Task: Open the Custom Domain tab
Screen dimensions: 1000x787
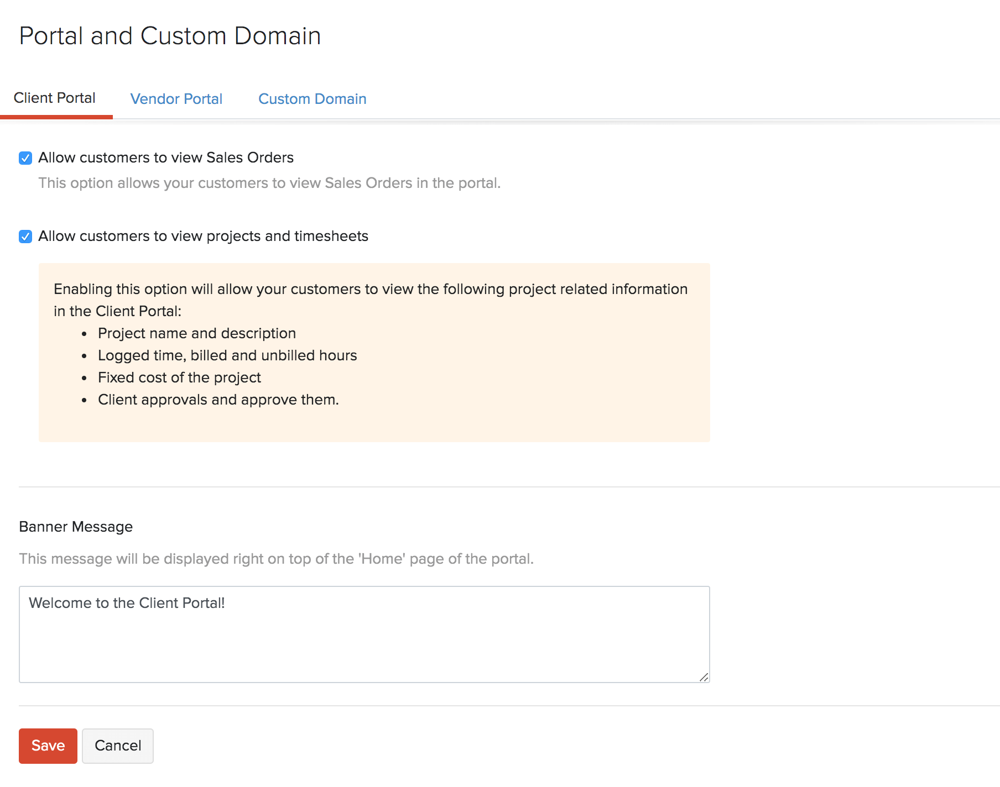Action: click(312, 99)
